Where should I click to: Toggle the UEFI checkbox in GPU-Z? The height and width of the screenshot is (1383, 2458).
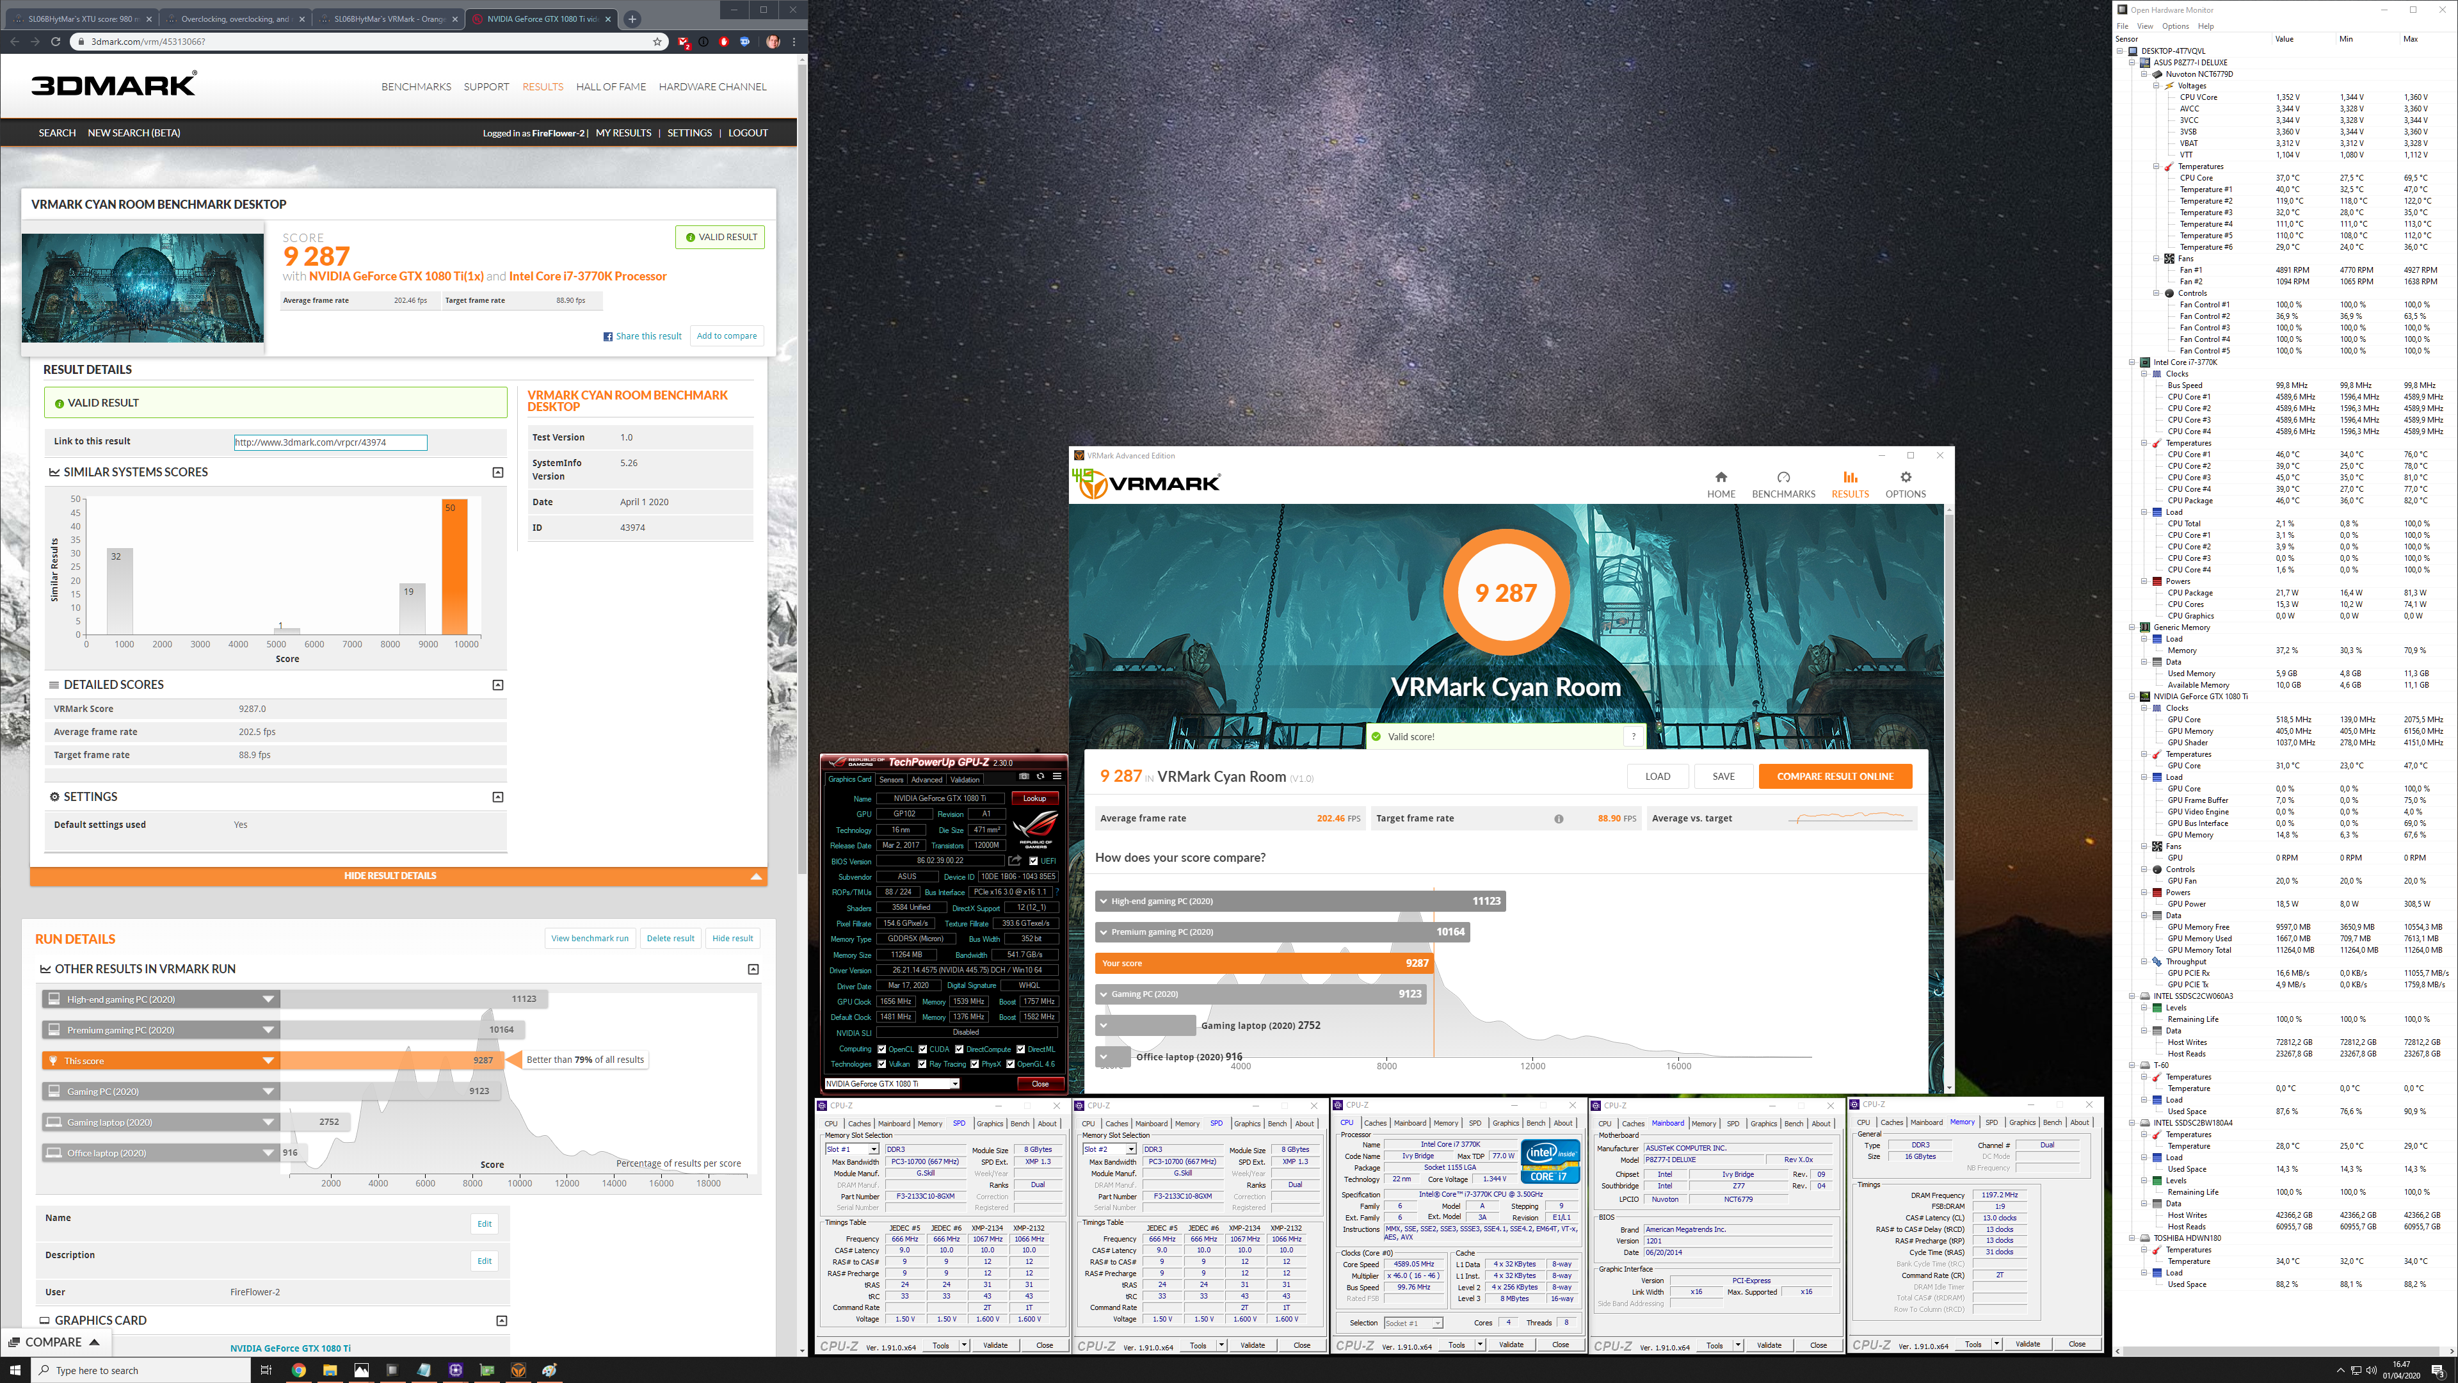[x=1033, y=861]
